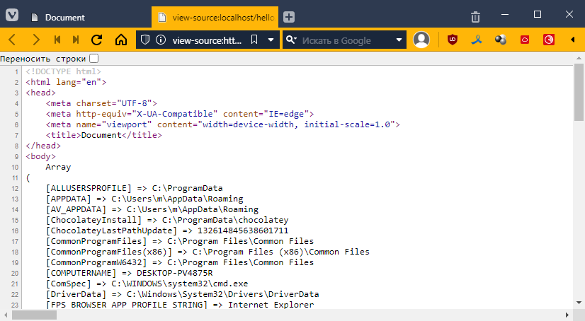Open the user profile avatar
The height and width of the screenshot is (321, 585).
click(x=421, y=40)
